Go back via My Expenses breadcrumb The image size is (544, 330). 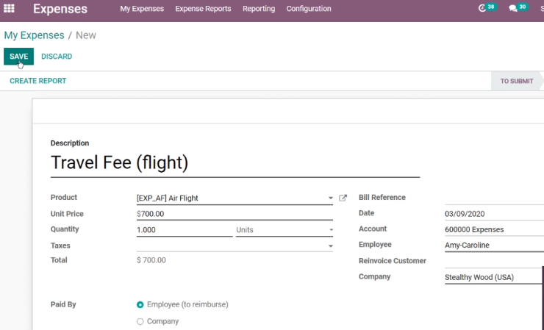click(34, 35)
